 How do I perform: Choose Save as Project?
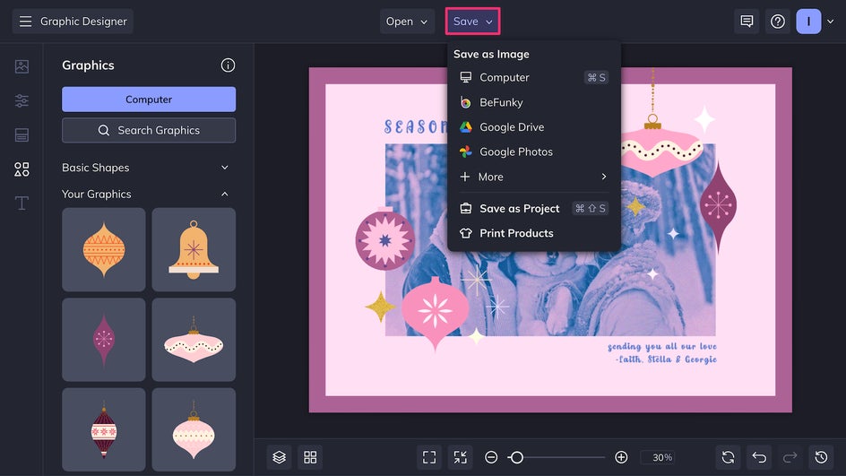pyautogui.click(x=533, y=208)
